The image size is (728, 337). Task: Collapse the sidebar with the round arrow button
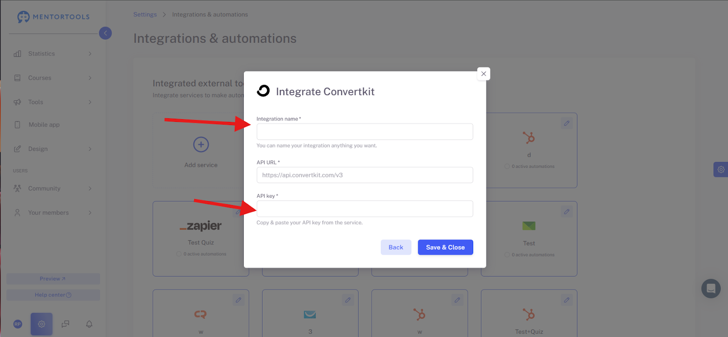coord(105,33)
